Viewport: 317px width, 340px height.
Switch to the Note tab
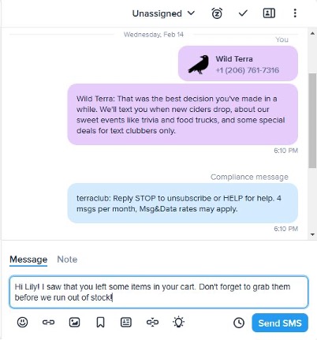(67, 260)
